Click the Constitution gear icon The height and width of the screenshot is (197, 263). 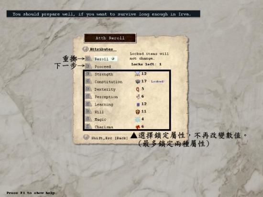pyautogui.click(x=138, y=81)
